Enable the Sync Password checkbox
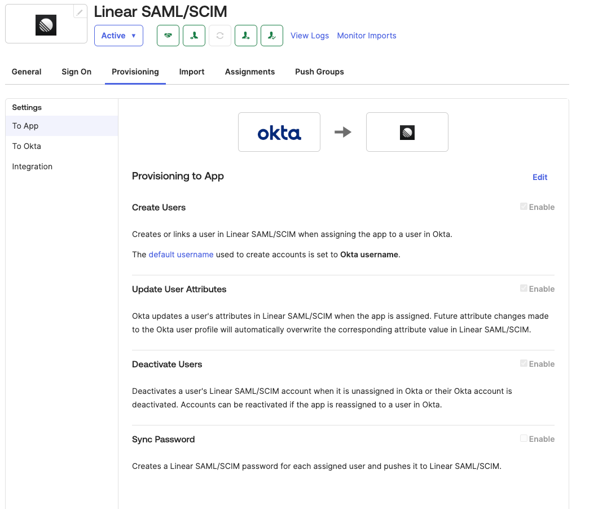 pyautogui.click(x=524, y=438)
